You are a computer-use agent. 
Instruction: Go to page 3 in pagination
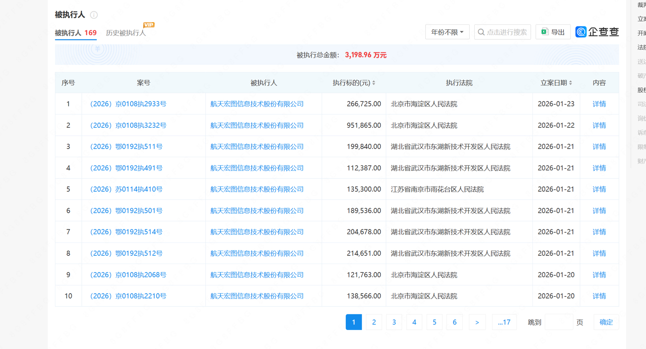(394, 322)
